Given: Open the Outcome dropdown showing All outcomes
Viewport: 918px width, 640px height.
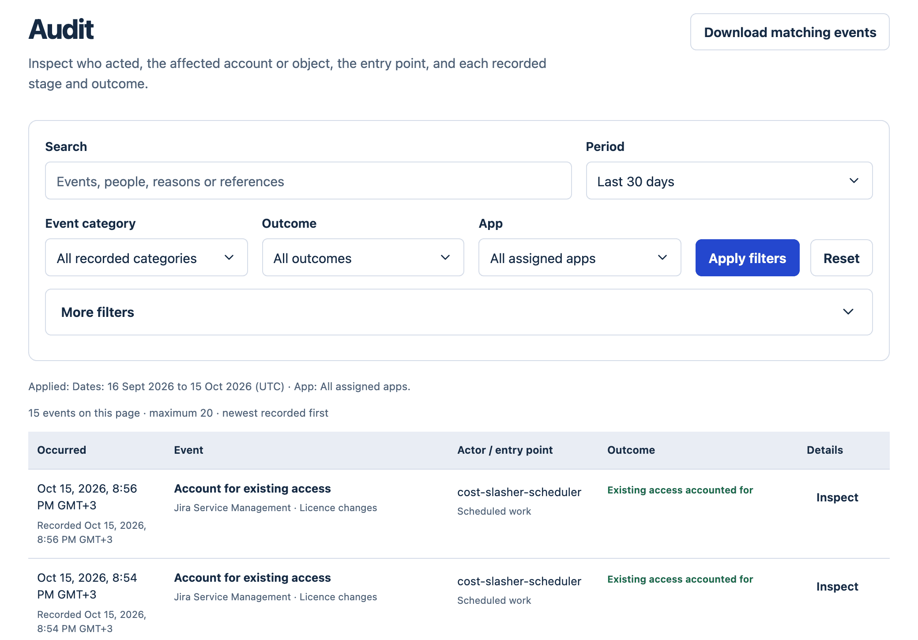Looking at the screenshot, I should pyautogui.click(x=363, y=258).
